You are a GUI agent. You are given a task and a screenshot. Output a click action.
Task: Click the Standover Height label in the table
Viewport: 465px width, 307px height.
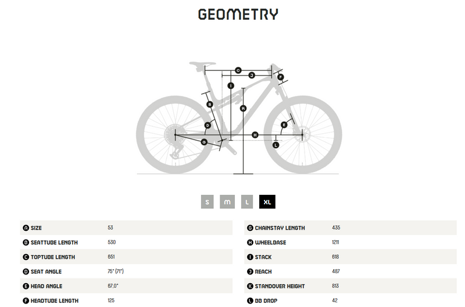280,286
